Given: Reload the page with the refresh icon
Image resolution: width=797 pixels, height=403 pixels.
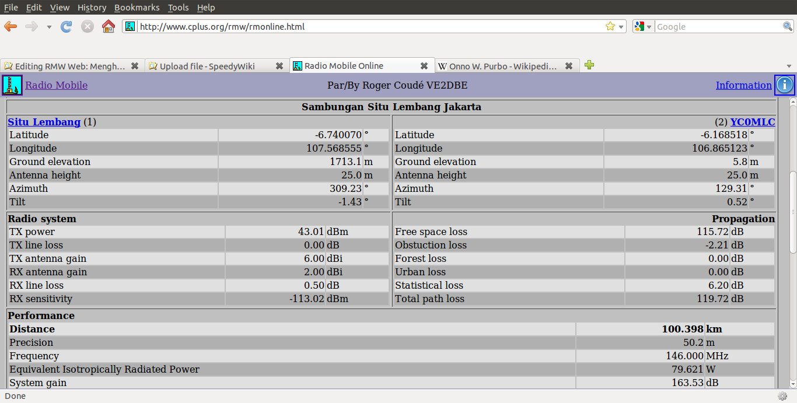Looking at the screenshot, I should [x=67, y=26].
